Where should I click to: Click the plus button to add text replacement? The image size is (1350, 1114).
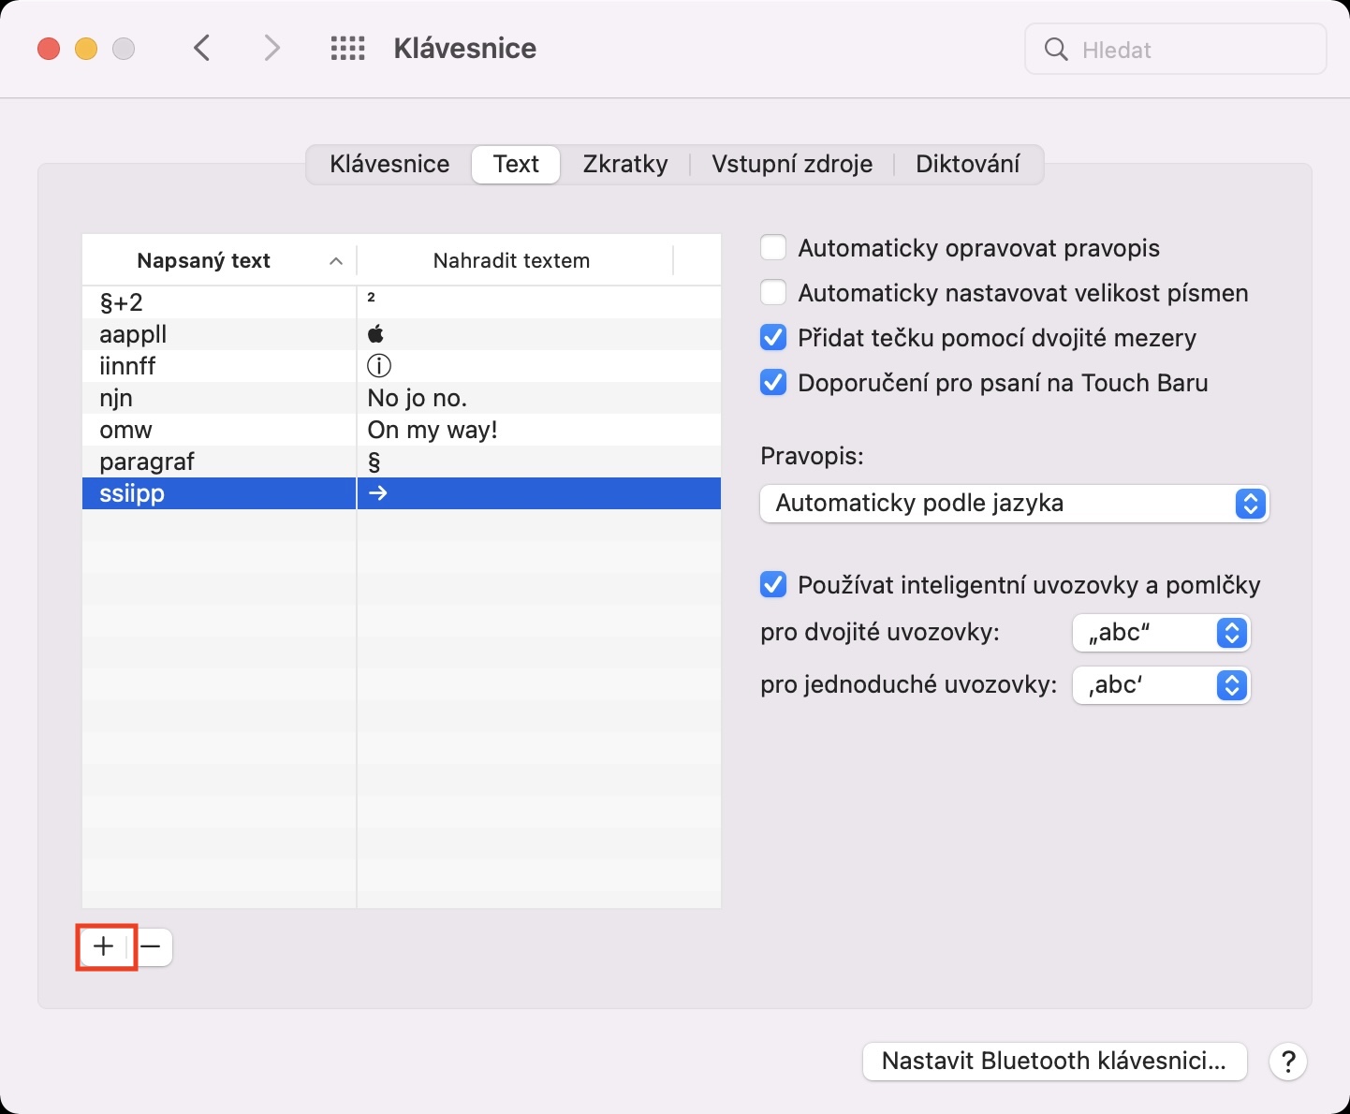pos(104,946)
